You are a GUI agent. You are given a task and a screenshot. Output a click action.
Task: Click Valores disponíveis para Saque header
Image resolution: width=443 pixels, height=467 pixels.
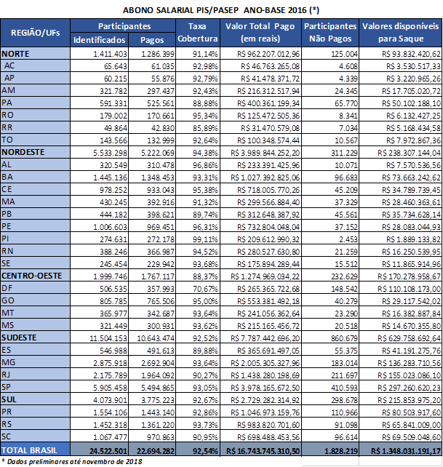399,33
